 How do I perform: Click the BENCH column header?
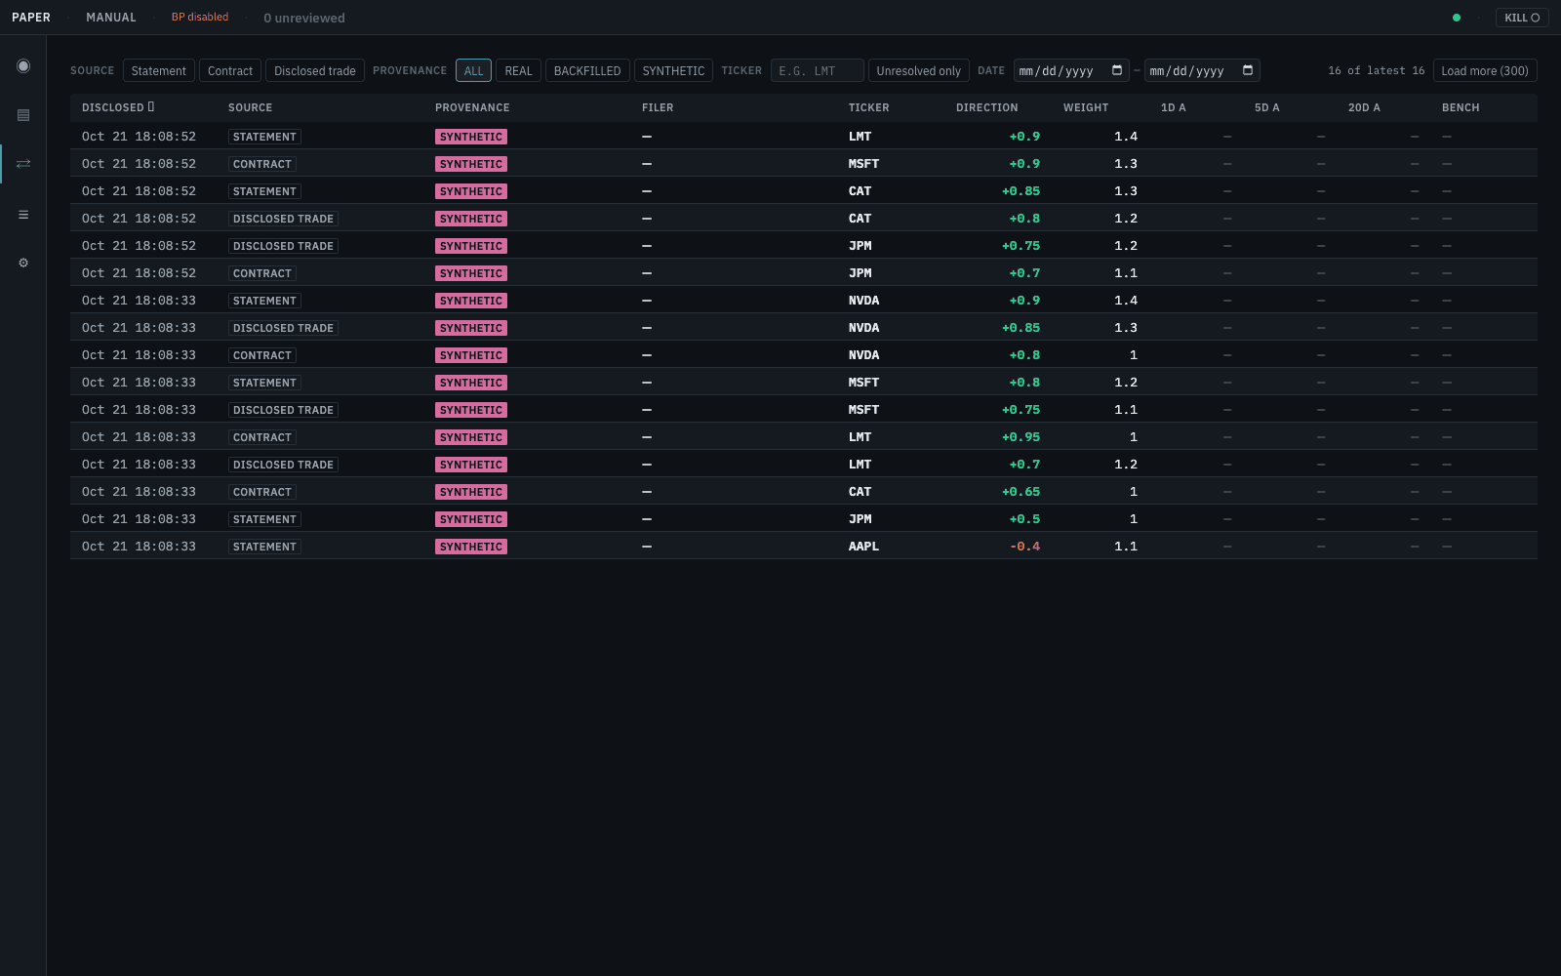tap(1461, 107)
